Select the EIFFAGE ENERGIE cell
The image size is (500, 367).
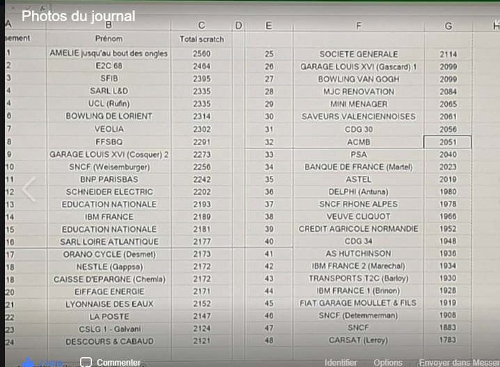coord(109,292)
